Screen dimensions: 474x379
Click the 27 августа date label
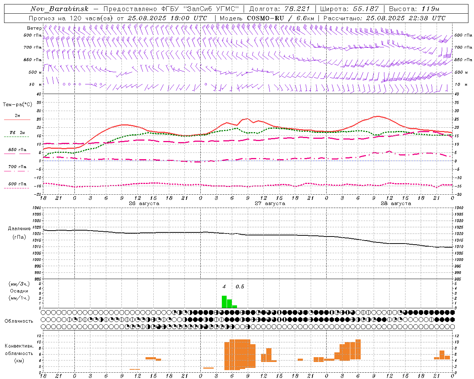(270, 204)
